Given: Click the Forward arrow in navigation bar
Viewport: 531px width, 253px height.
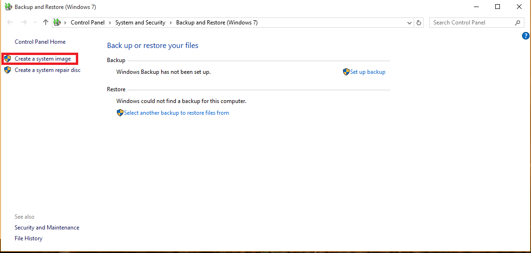Looking at the screenshot, I should [24, 23].
